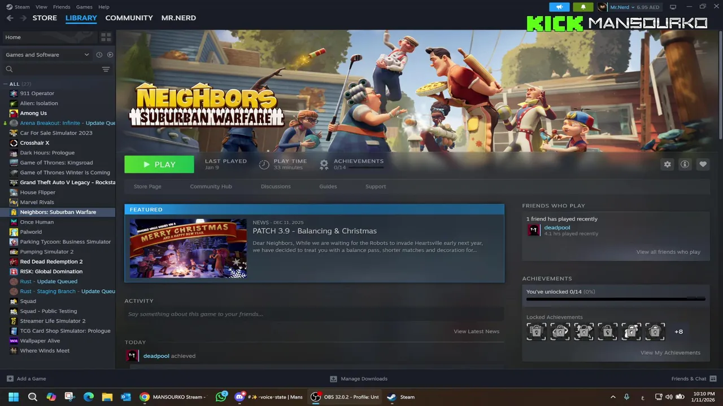This screenshot has height=406, width=723.
Task: Open the Store Page link
Action: pos(147,187)
